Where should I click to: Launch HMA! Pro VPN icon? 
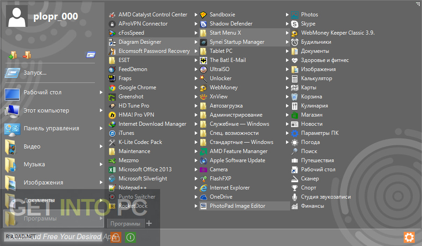[x=112, y=115]
